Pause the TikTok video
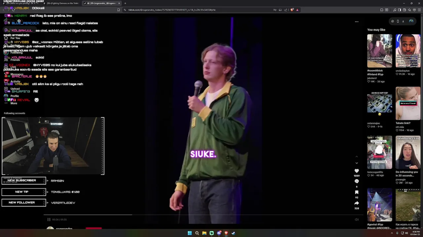 coord(49,220)
